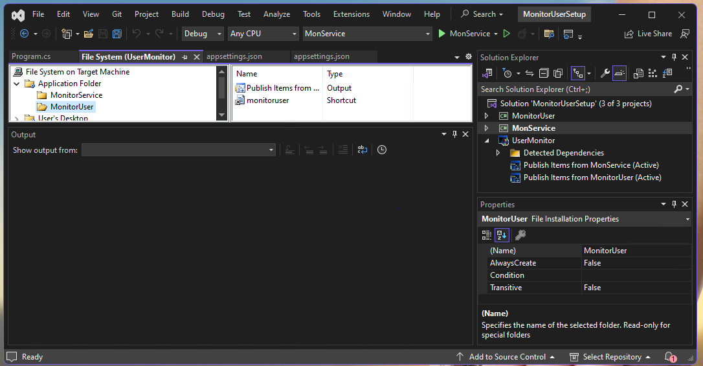
Task: Switch to Program.cs tab
Action: (x=31, y=56)
